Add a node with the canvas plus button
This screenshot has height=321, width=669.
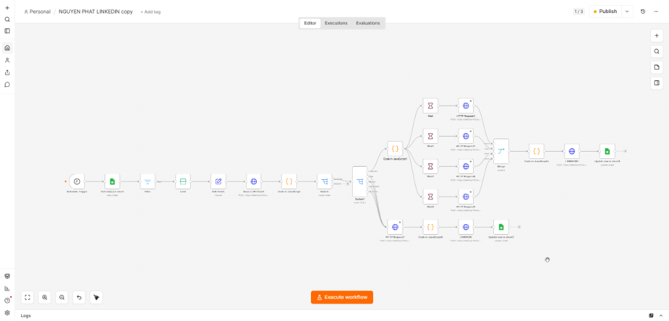[657, 36]
